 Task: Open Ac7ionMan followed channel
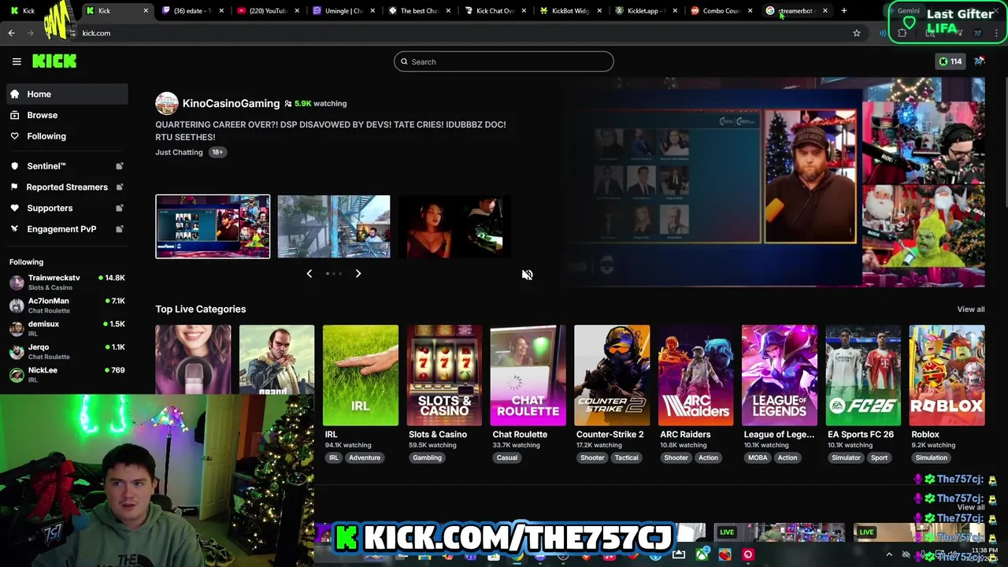(x=68, y=306)
